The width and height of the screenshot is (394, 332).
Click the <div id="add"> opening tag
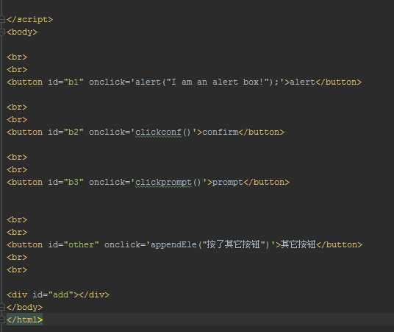click(x=43, y=294)
